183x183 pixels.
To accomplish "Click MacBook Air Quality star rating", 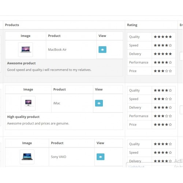I will (x=163, y=37).
